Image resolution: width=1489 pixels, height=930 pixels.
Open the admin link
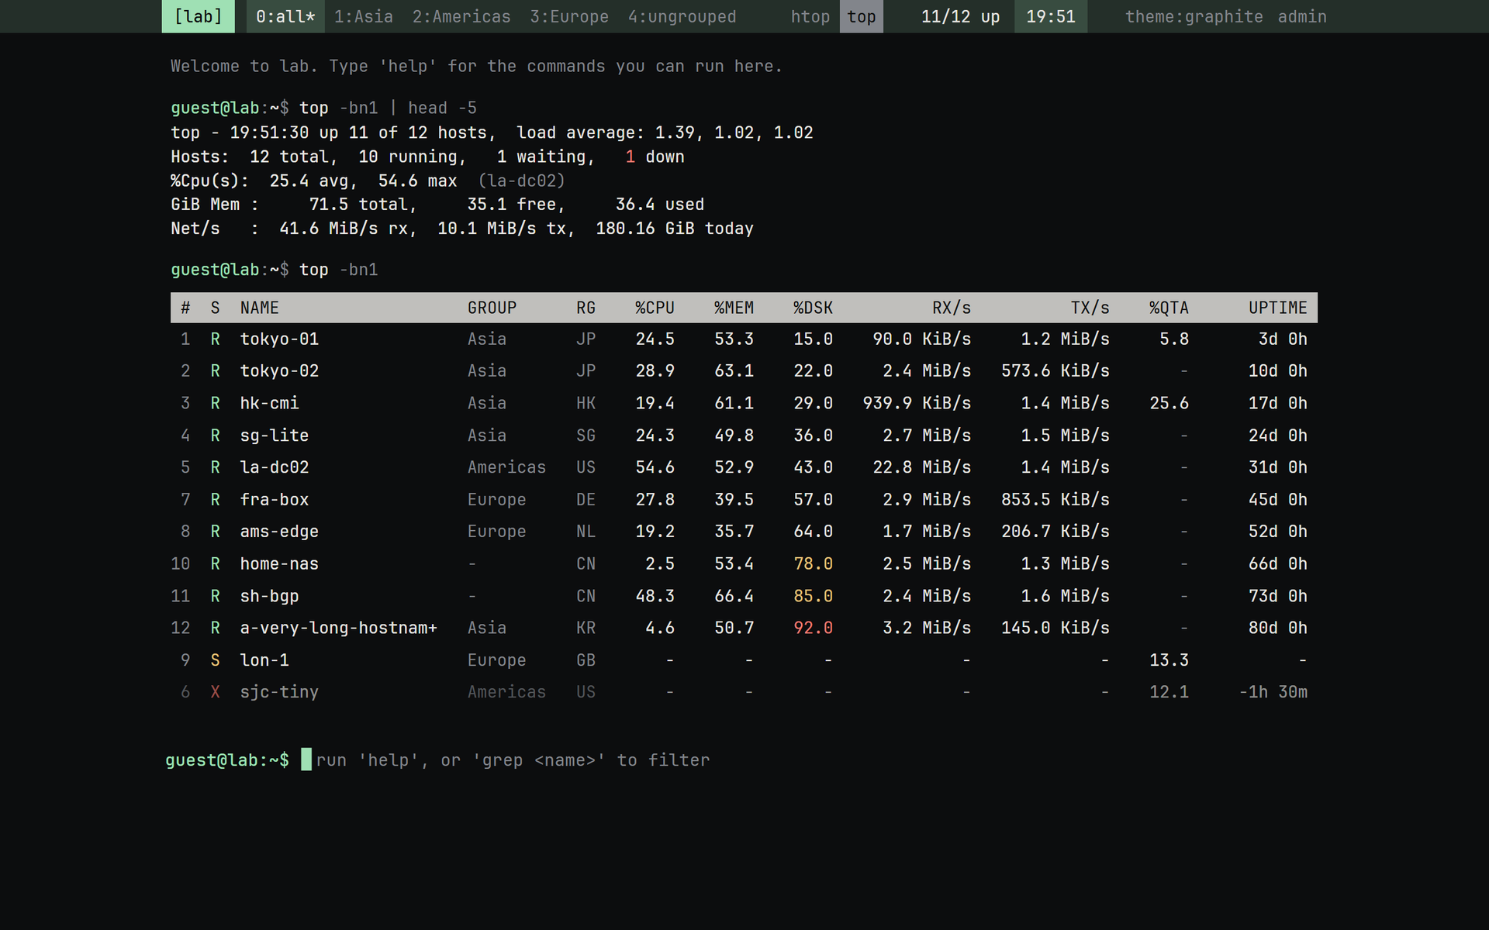1302,16
